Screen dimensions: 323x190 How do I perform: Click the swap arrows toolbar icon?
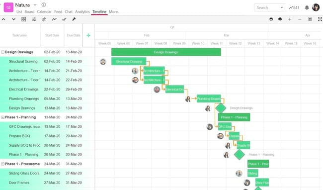coord(44,19)
